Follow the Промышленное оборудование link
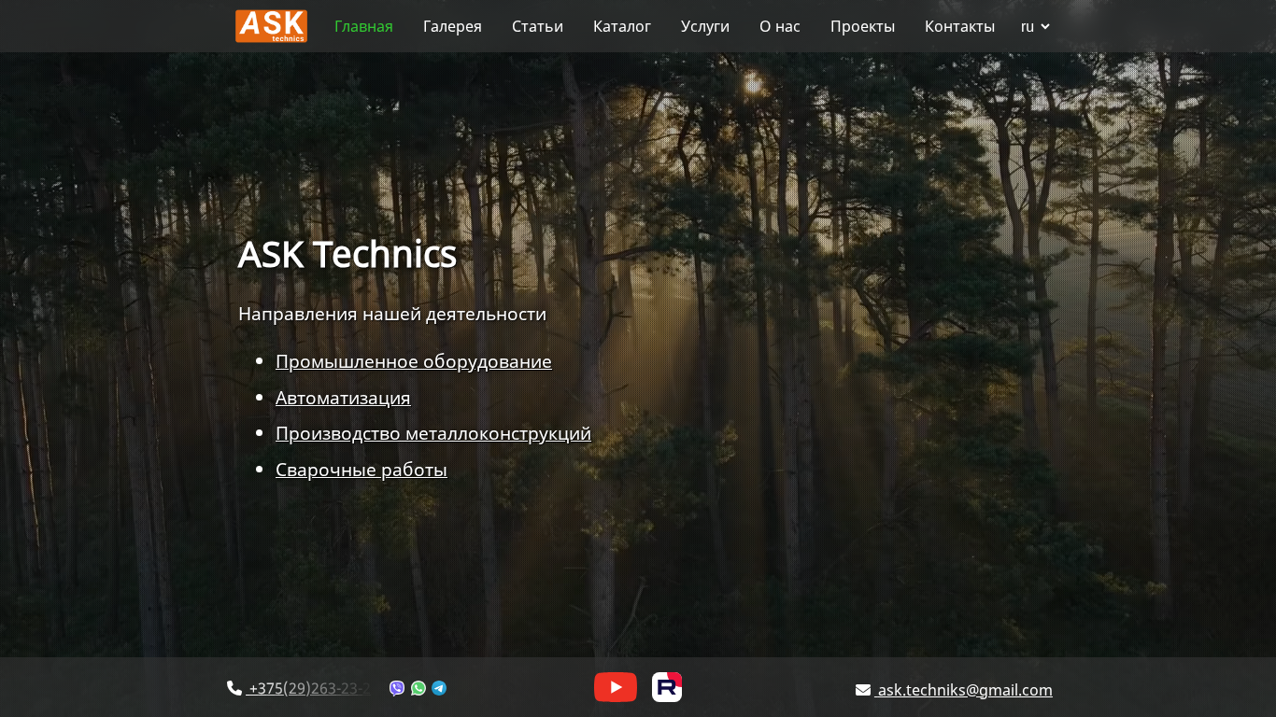 pos(414,361)
